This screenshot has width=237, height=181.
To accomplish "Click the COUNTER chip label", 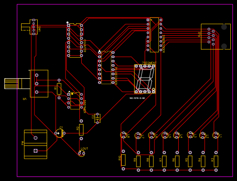I will pos(85,46).
